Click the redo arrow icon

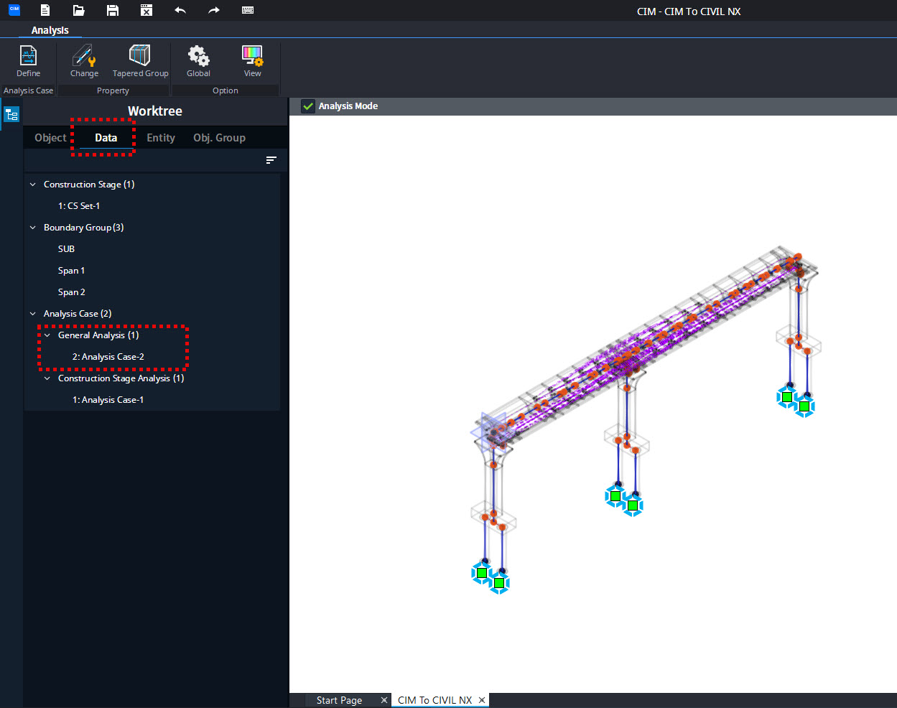tap(214, 10)
